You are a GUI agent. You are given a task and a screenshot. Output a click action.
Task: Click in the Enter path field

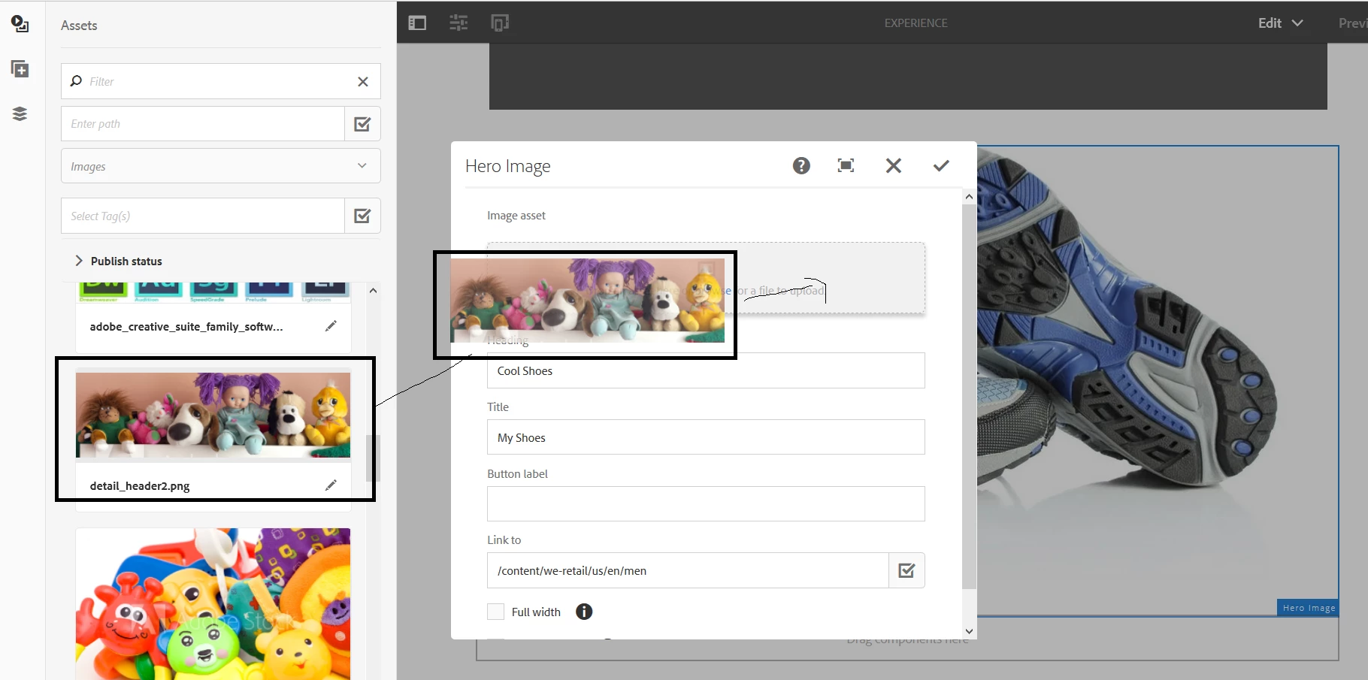click(203, 124)
